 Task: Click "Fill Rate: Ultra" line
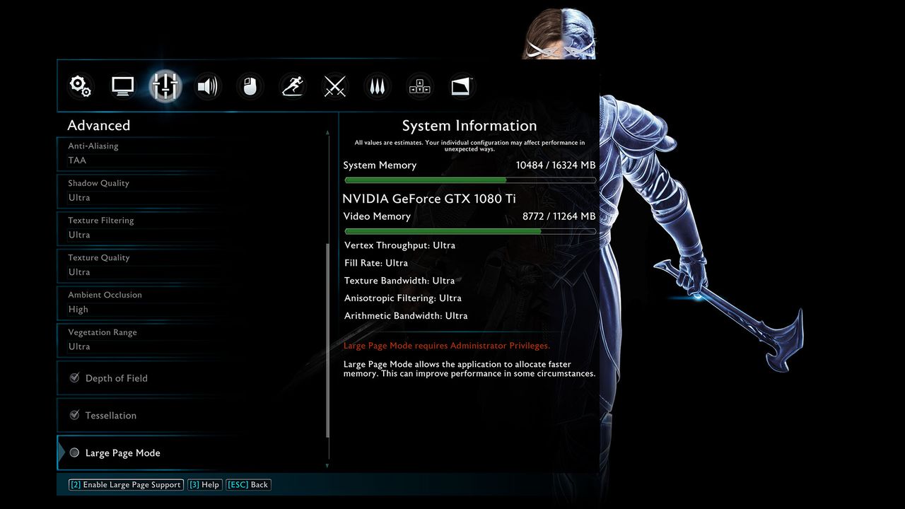tap(376, 263)
